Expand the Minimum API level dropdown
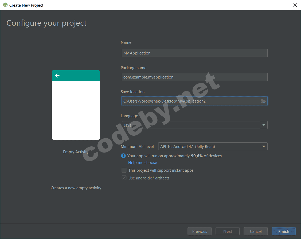Screen dimensions: 301x239 (213, 146)
